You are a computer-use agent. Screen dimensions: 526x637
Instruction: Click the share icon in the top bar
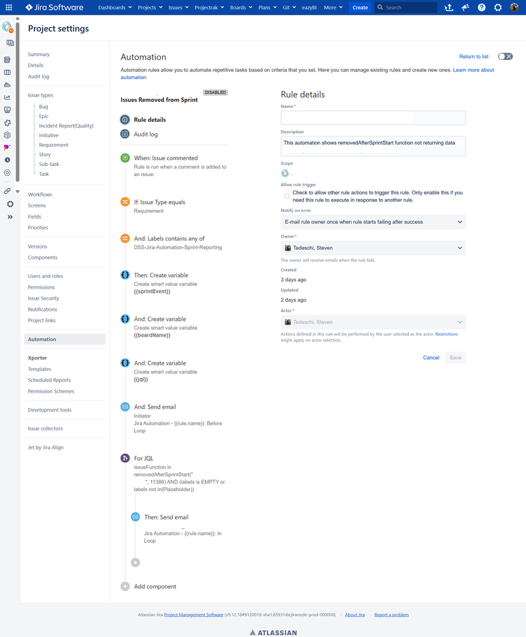point(449,8)
